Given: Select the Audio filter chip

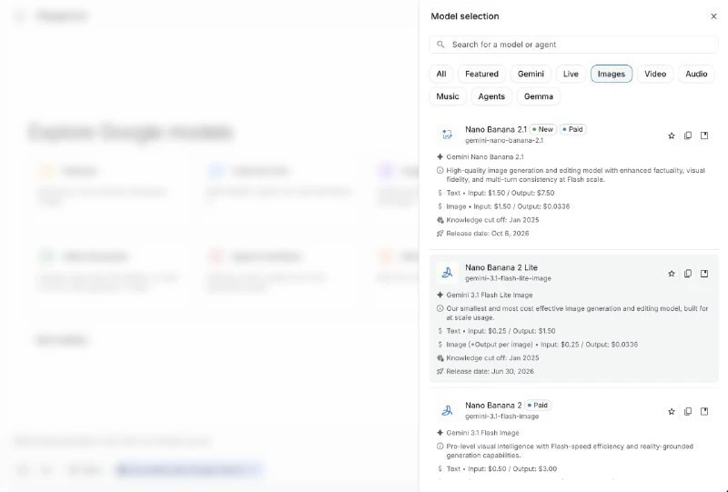Looking at the screenshot, I should coord(696,74).
